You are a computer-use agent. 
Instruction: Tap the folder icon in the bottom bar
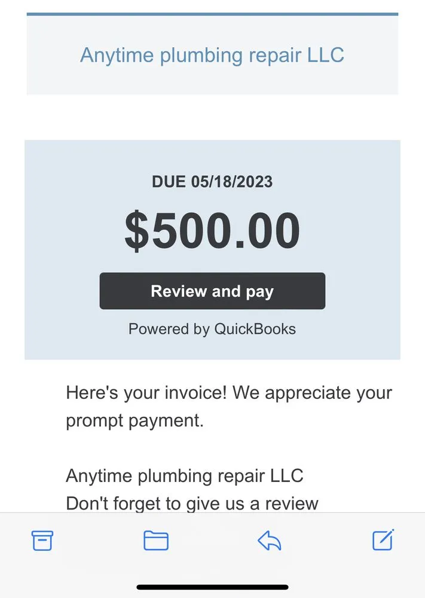click(x=155, y=541)
